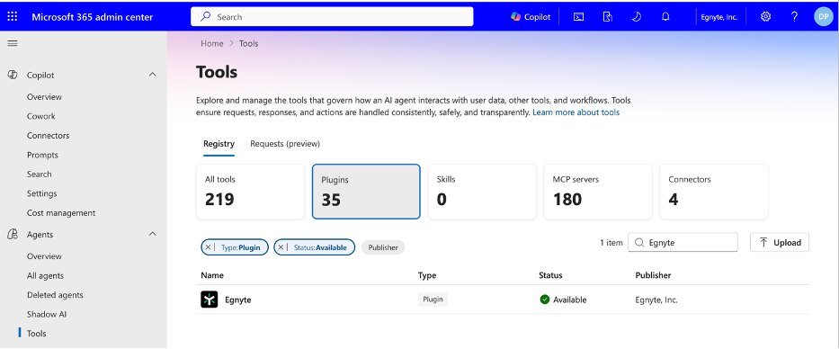Select the Plugins 35 card
The image size is (839, 349).
[x=366, y=192]
